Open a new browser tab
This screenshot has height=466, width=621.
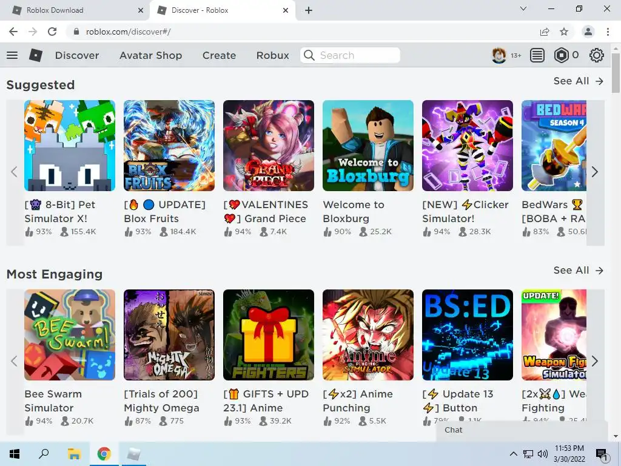[309, 10]
